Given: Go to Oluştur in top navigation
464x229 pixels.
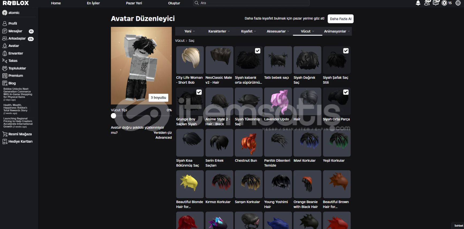Looking at the screenshot, I should (x=174, y=3).
